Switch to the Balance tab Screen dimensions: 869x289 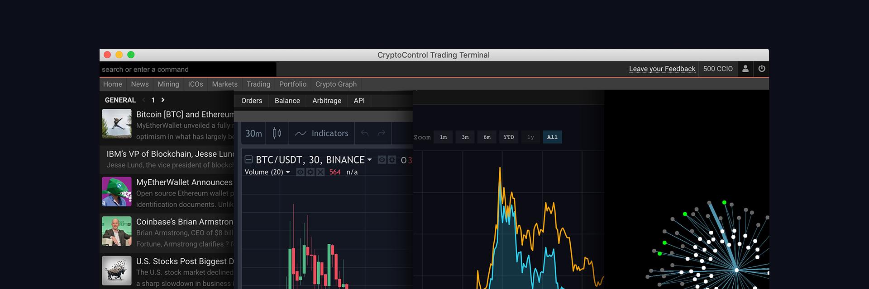[287, 101]
